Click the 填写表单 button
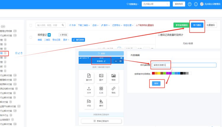 pos(78,40)
